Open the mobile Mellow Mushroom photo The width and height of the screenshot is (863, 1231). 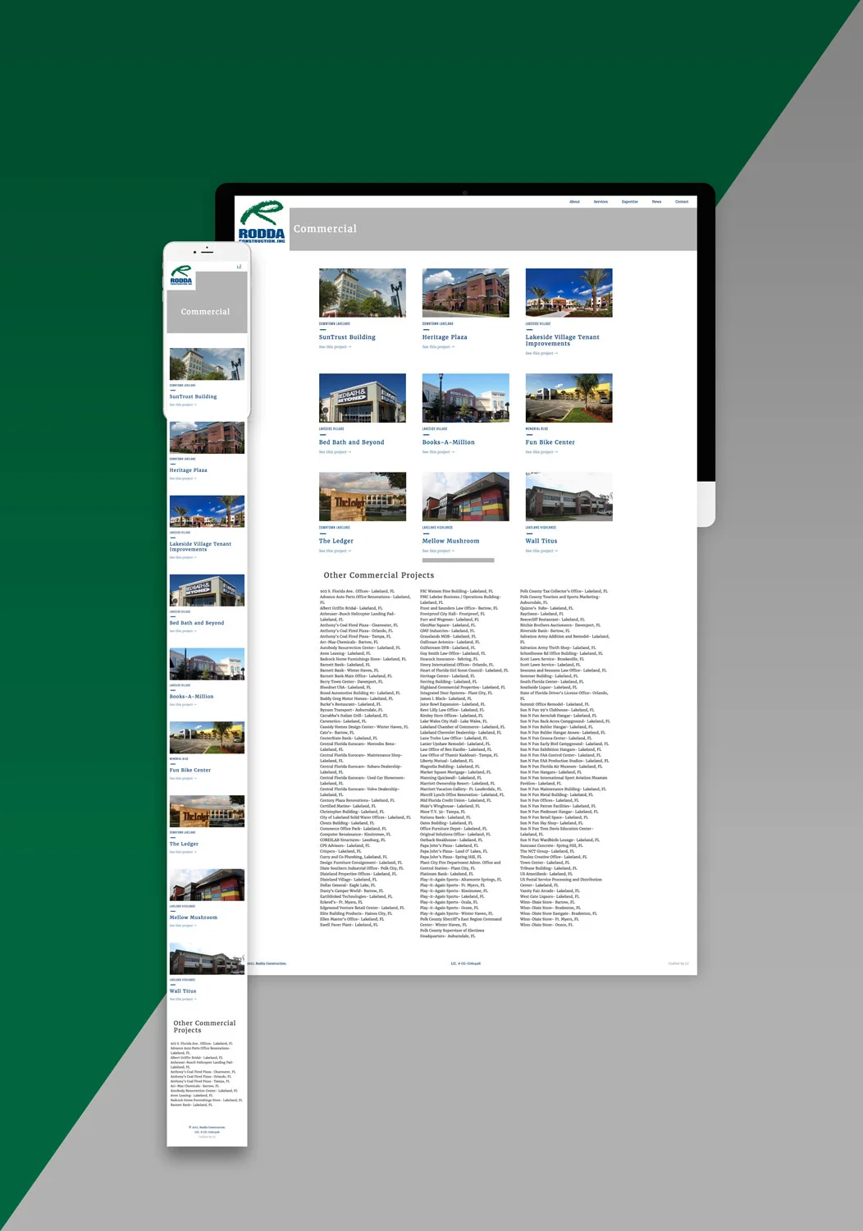207,885
